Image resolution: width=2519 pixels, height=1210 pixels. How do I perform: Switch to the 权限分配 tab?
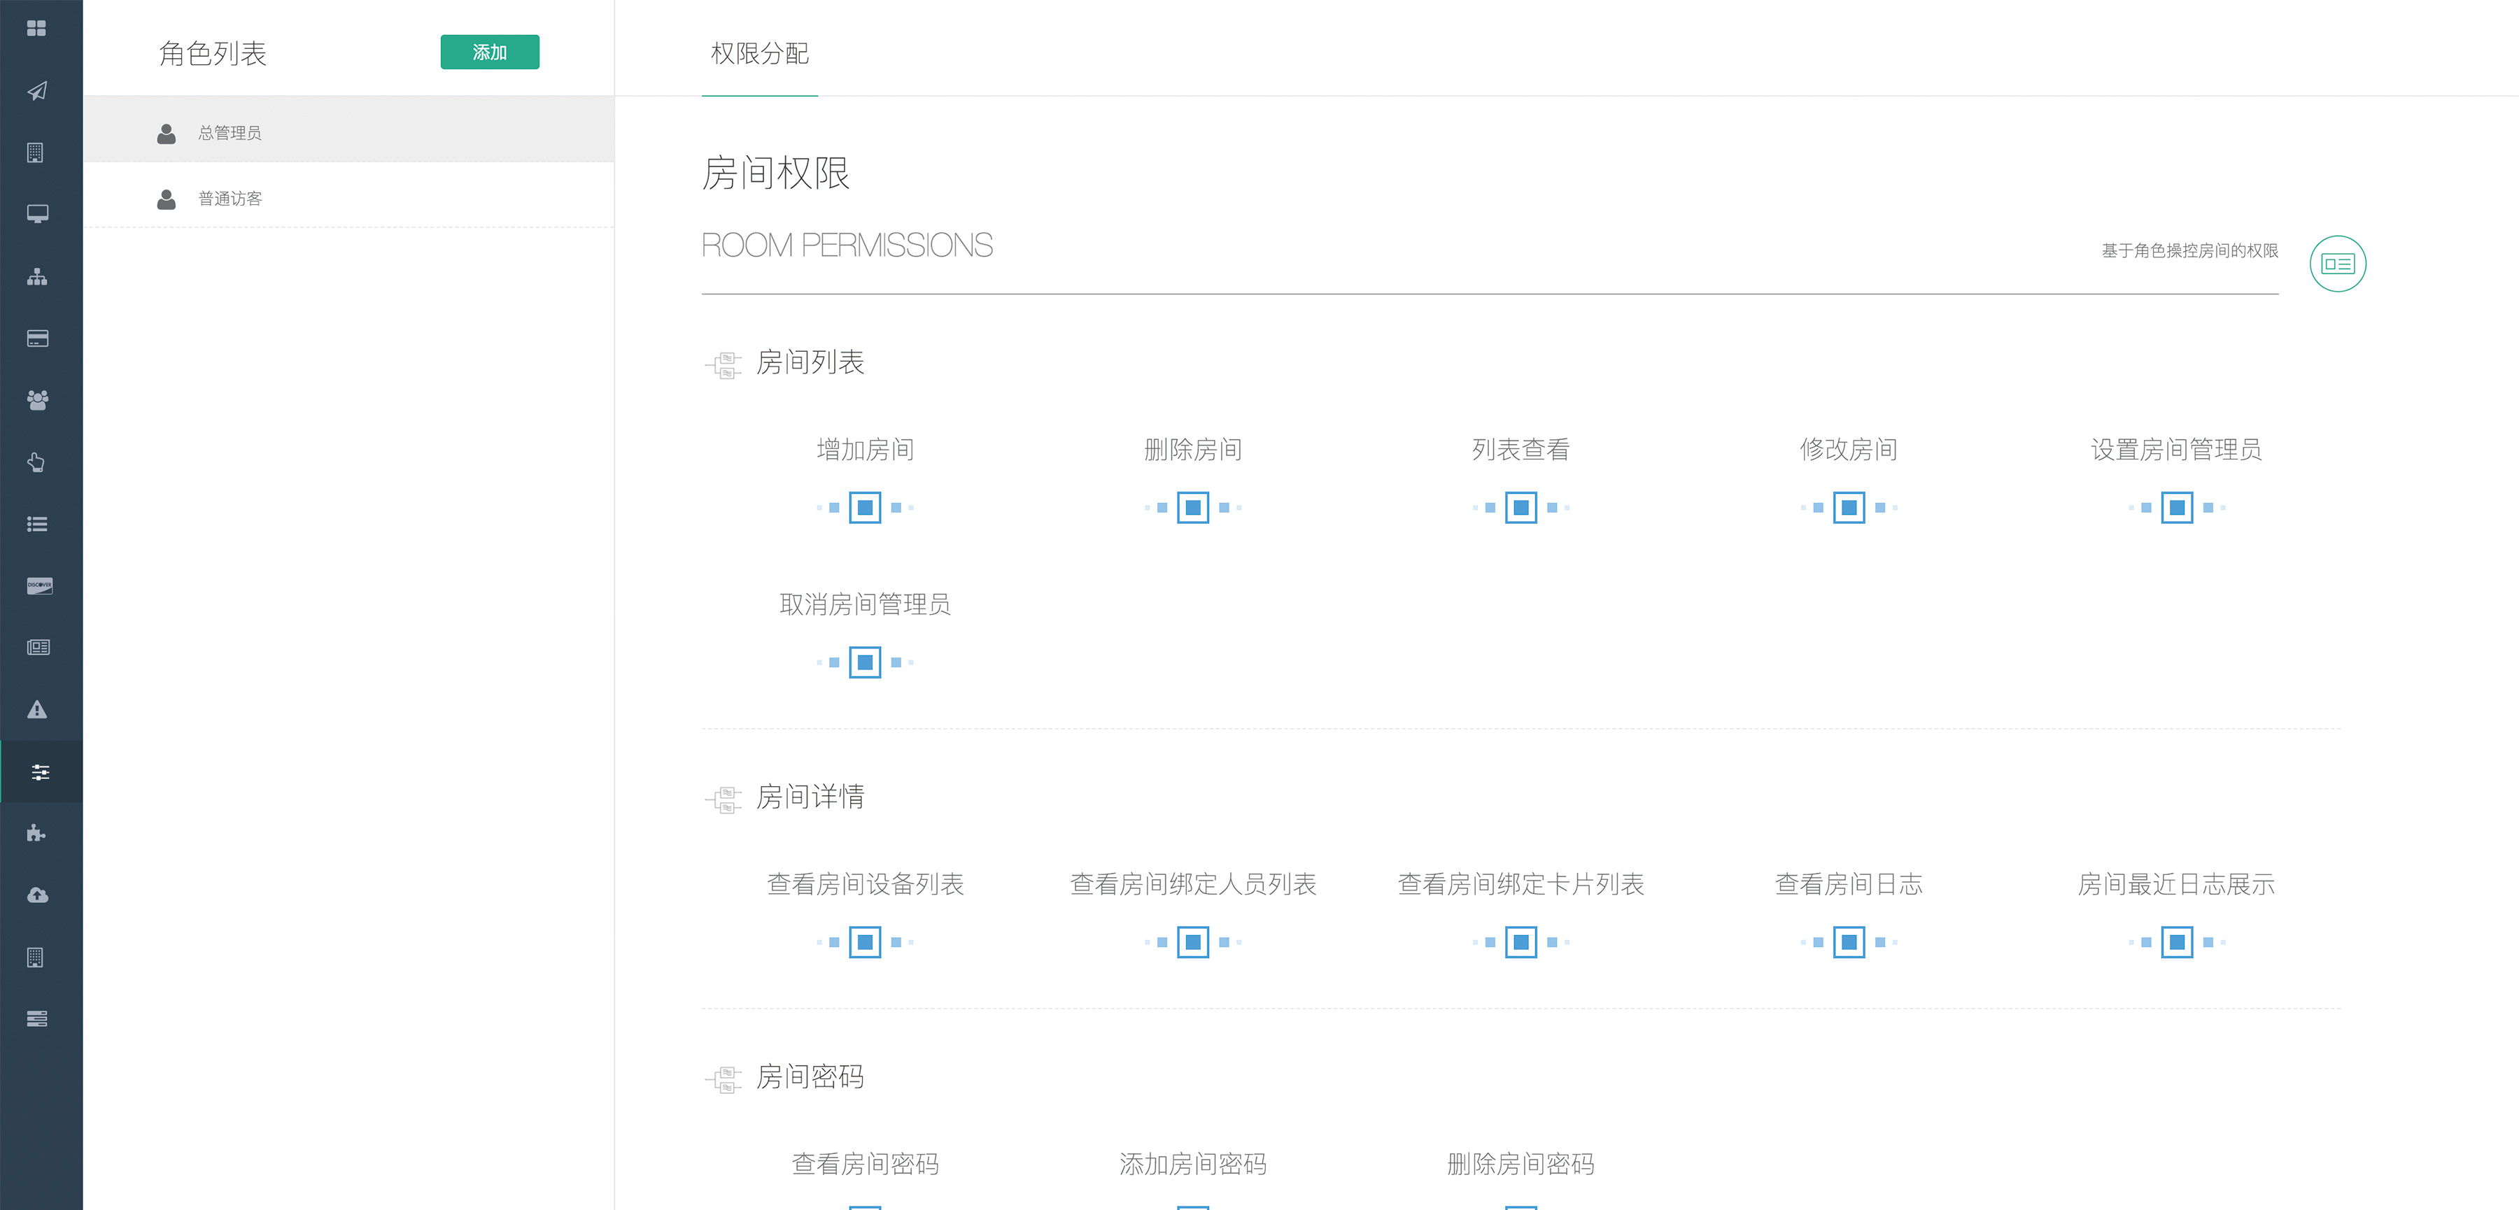(x=760, y=54)
